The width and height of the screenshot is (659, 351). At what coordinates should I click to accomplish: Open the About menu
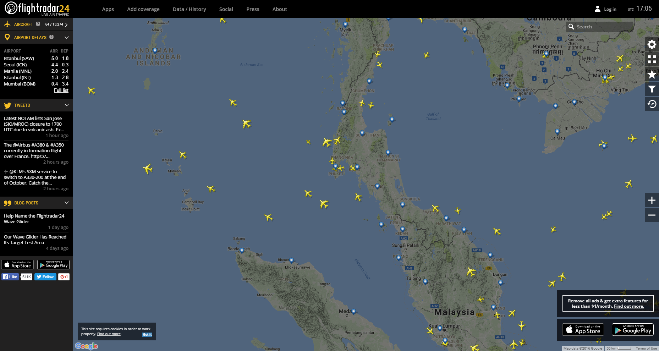tap(280, 9)
